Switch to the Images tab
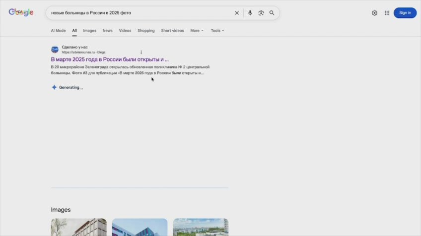 tap(90, 31)
